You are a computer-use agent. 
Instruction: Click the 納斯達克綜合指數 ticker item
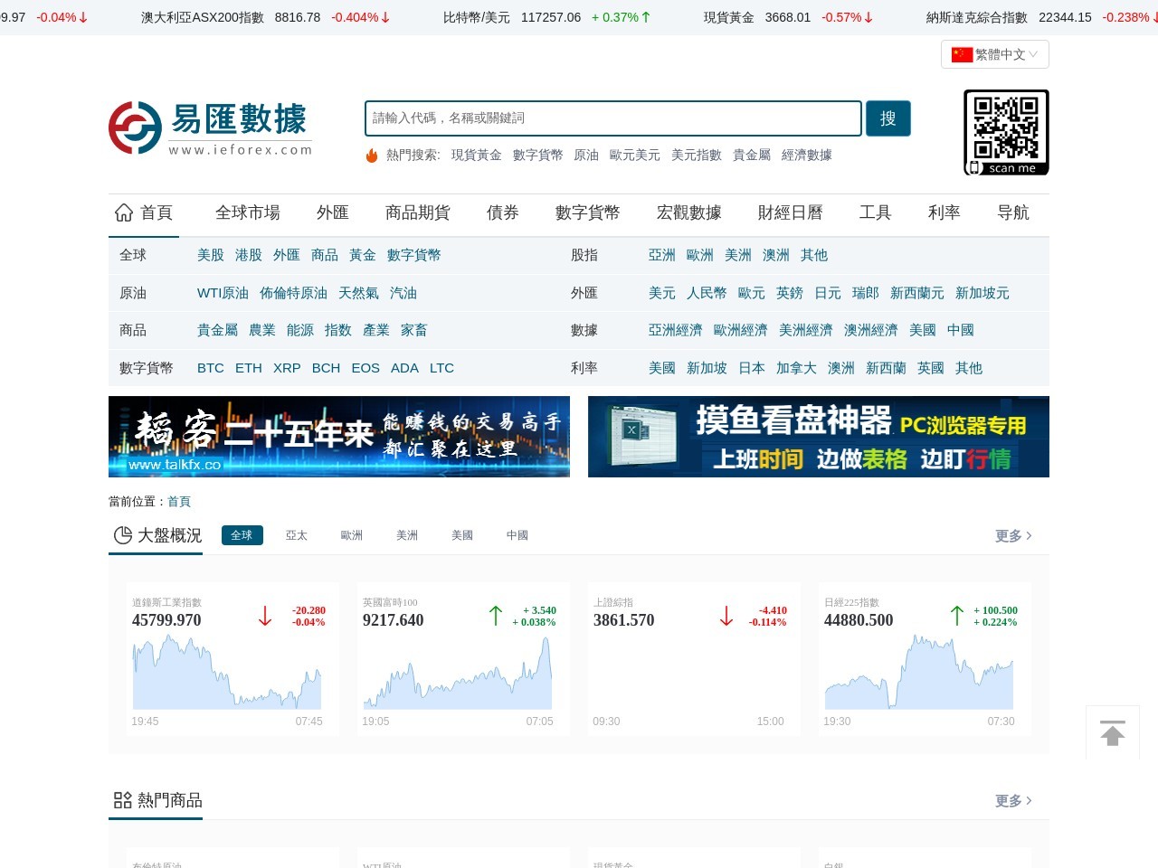pyautogui.click(x=1042, y=17)
